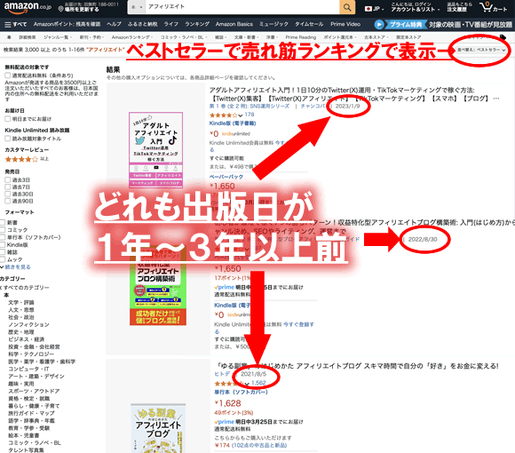Click the orange search magnifier button
This screenshot has height=453, width=515.
[347, 7]
